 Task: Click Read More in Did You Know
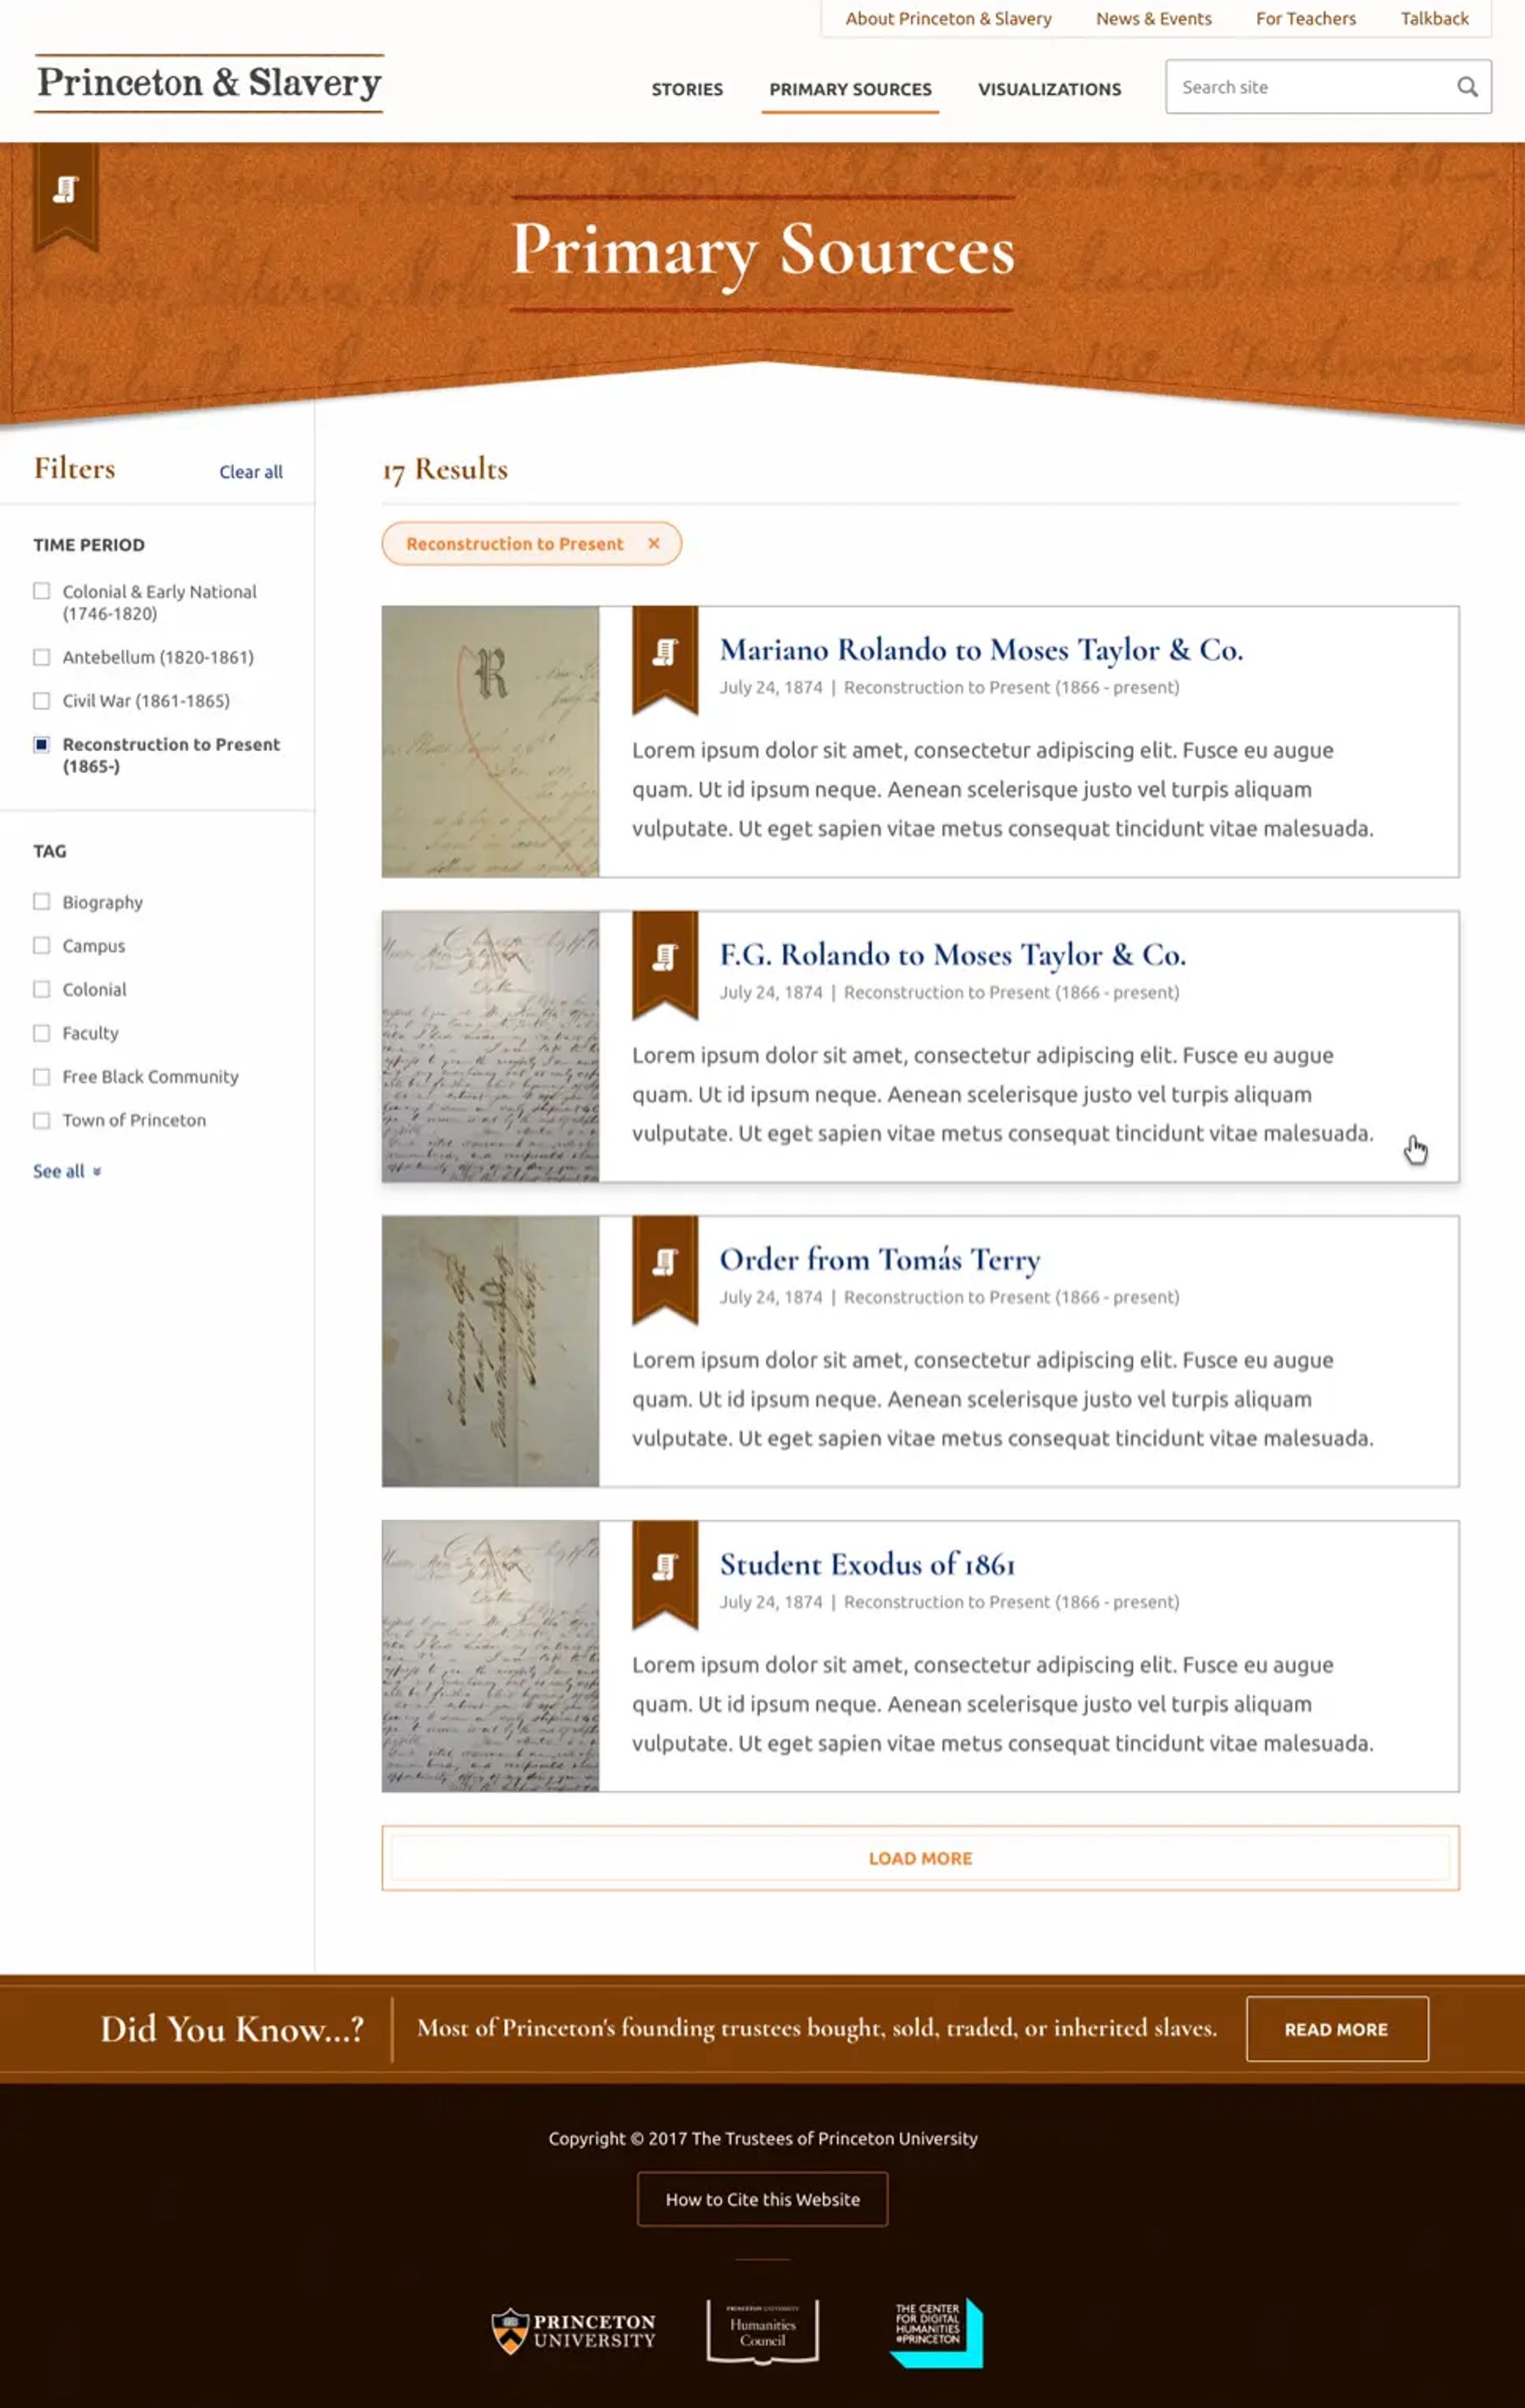pos(1337,2029)
